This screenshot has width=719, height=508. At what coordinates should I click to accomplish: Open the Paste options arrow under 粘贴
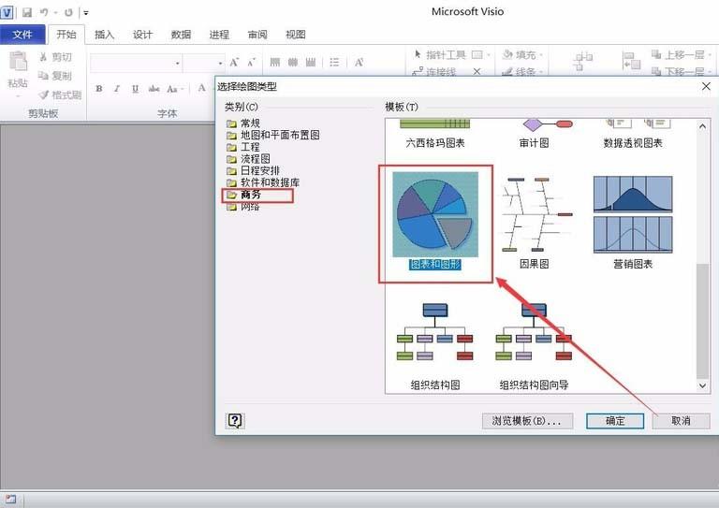point(19,97)
